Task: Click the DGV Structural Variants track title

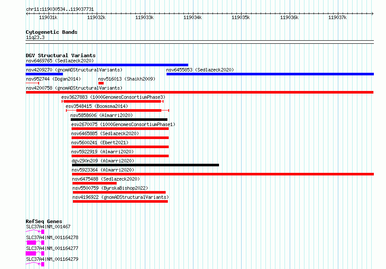Action: coord(61,55)
